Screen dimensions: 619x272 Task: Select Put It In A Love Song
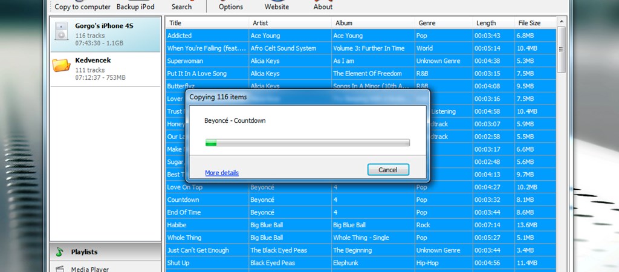360,73
